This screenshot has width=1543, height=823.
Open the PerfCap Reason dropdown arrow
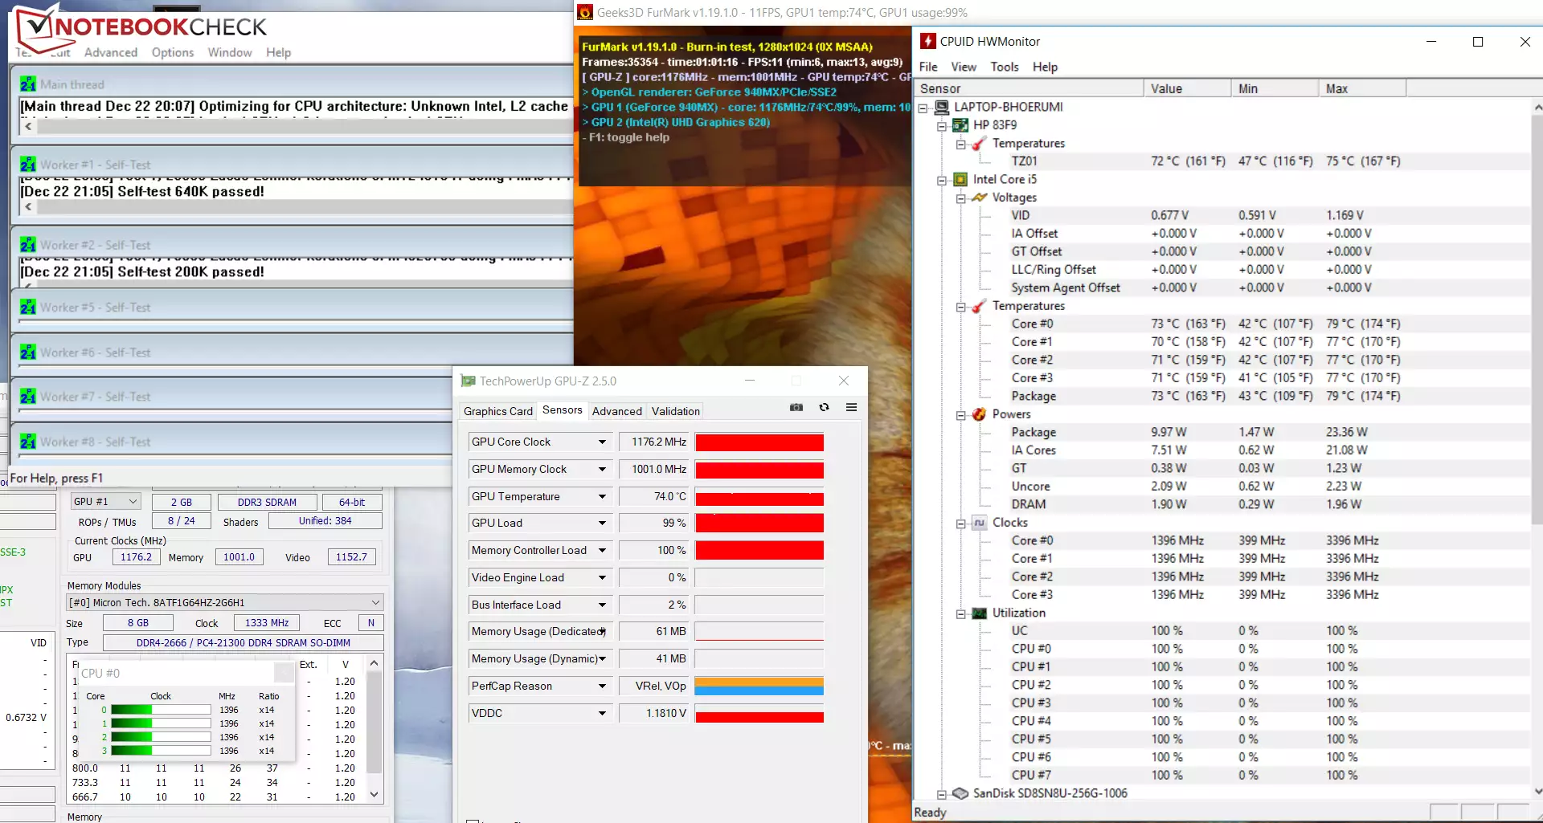point(602,687)
